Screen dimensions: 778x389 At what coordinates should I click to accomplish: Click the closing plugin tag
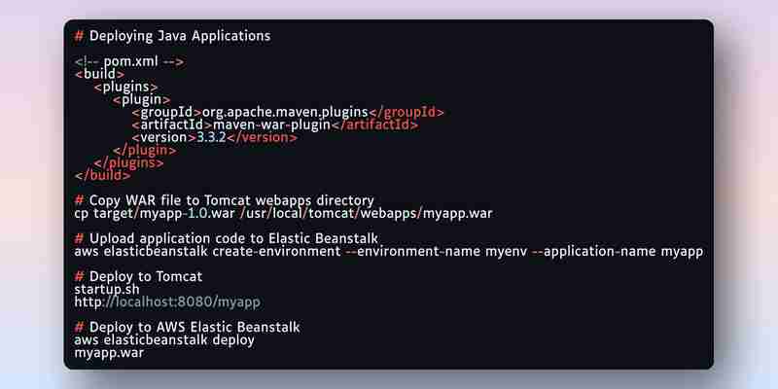pos(144,151)
